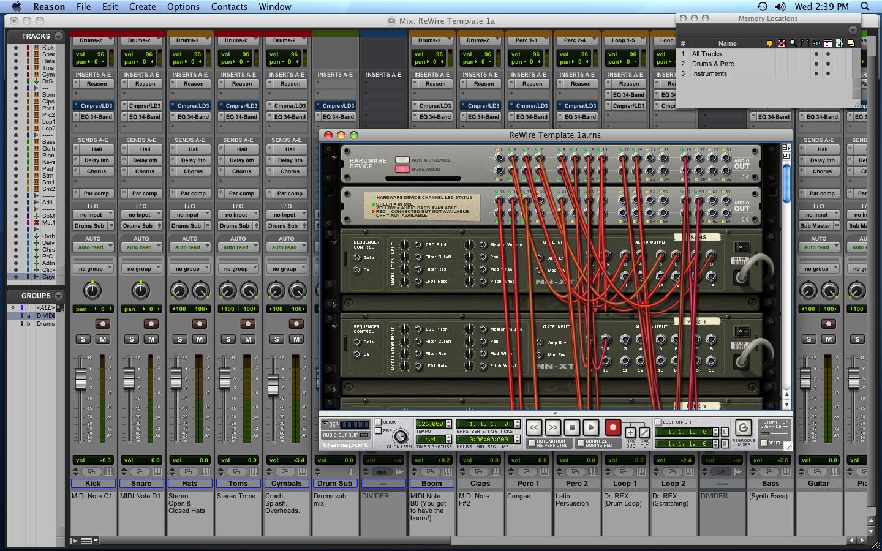Select the Drums & Perc memory location
882x551 pixels.
[714, 64]
